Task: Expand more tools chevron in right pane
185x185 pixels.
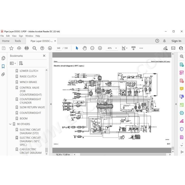Action: click(182, 146)
